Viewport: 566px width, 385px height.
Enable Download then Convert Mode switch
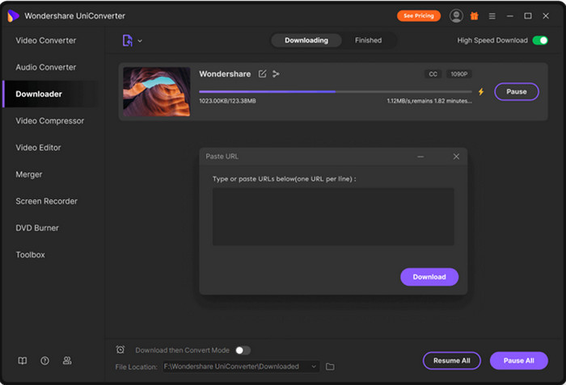tap(243, 350)
